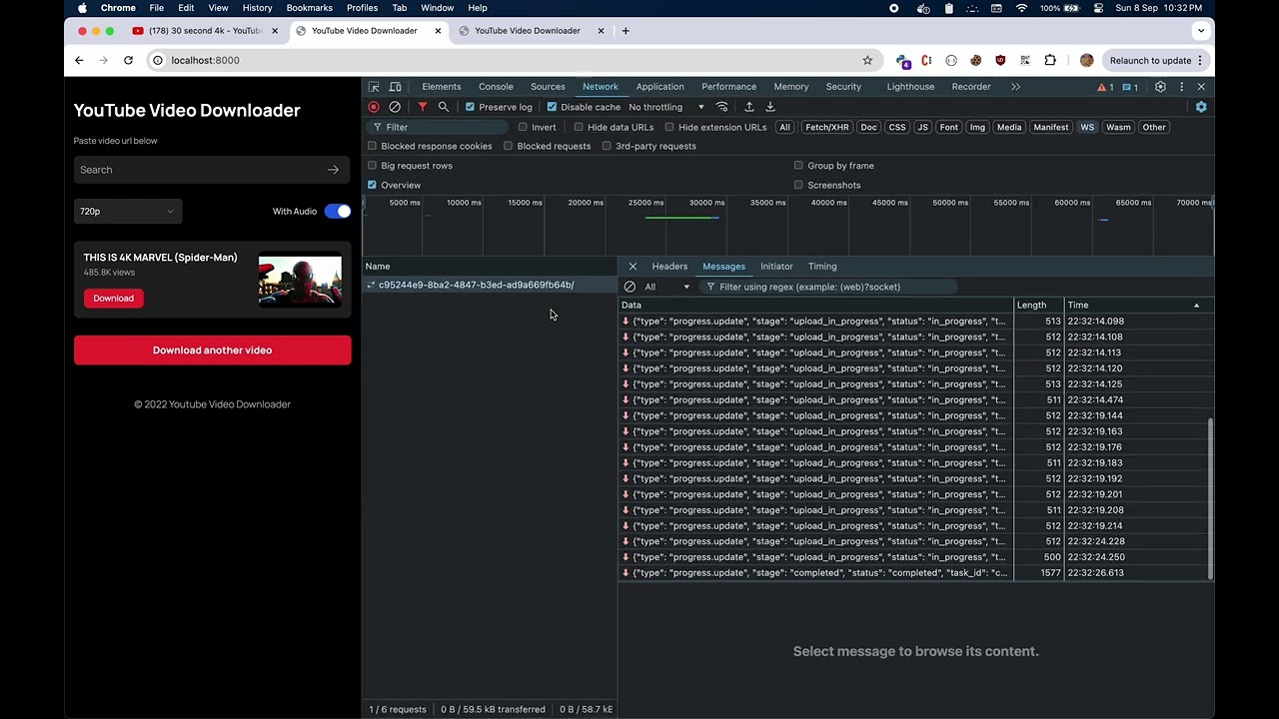Switch to the Application tab
This screenshot has width=1279, height=719.
click(660, 87)
